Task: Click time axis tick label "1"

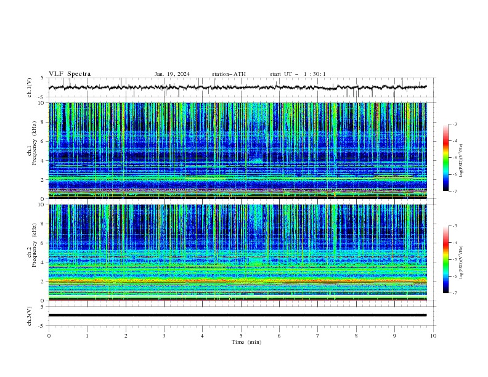Action: 87,336
